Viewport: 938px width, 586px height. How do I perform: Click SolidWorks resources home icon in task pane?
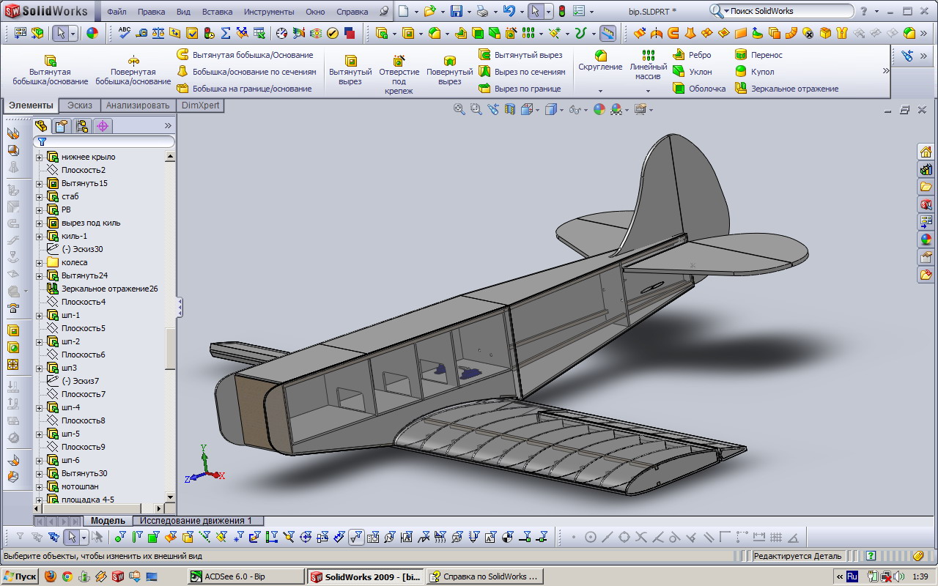pos(926,152)
